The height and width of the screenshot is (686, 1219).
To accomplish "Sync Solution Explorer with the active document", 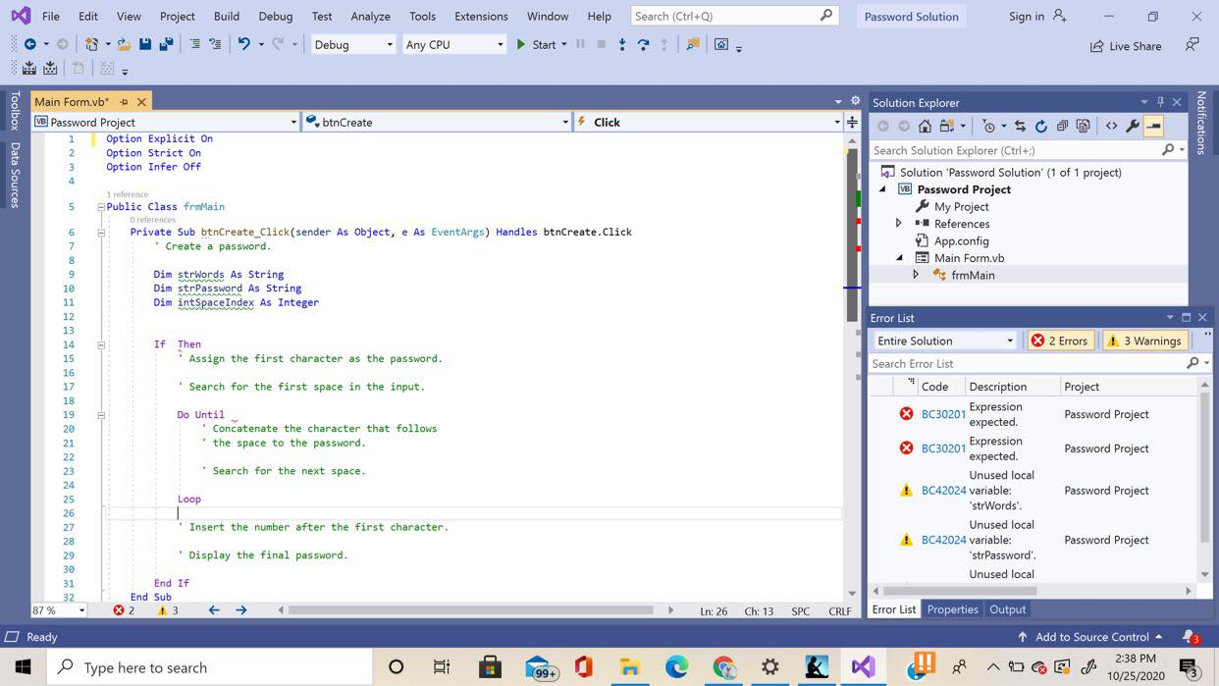I will click(1021, 127).
